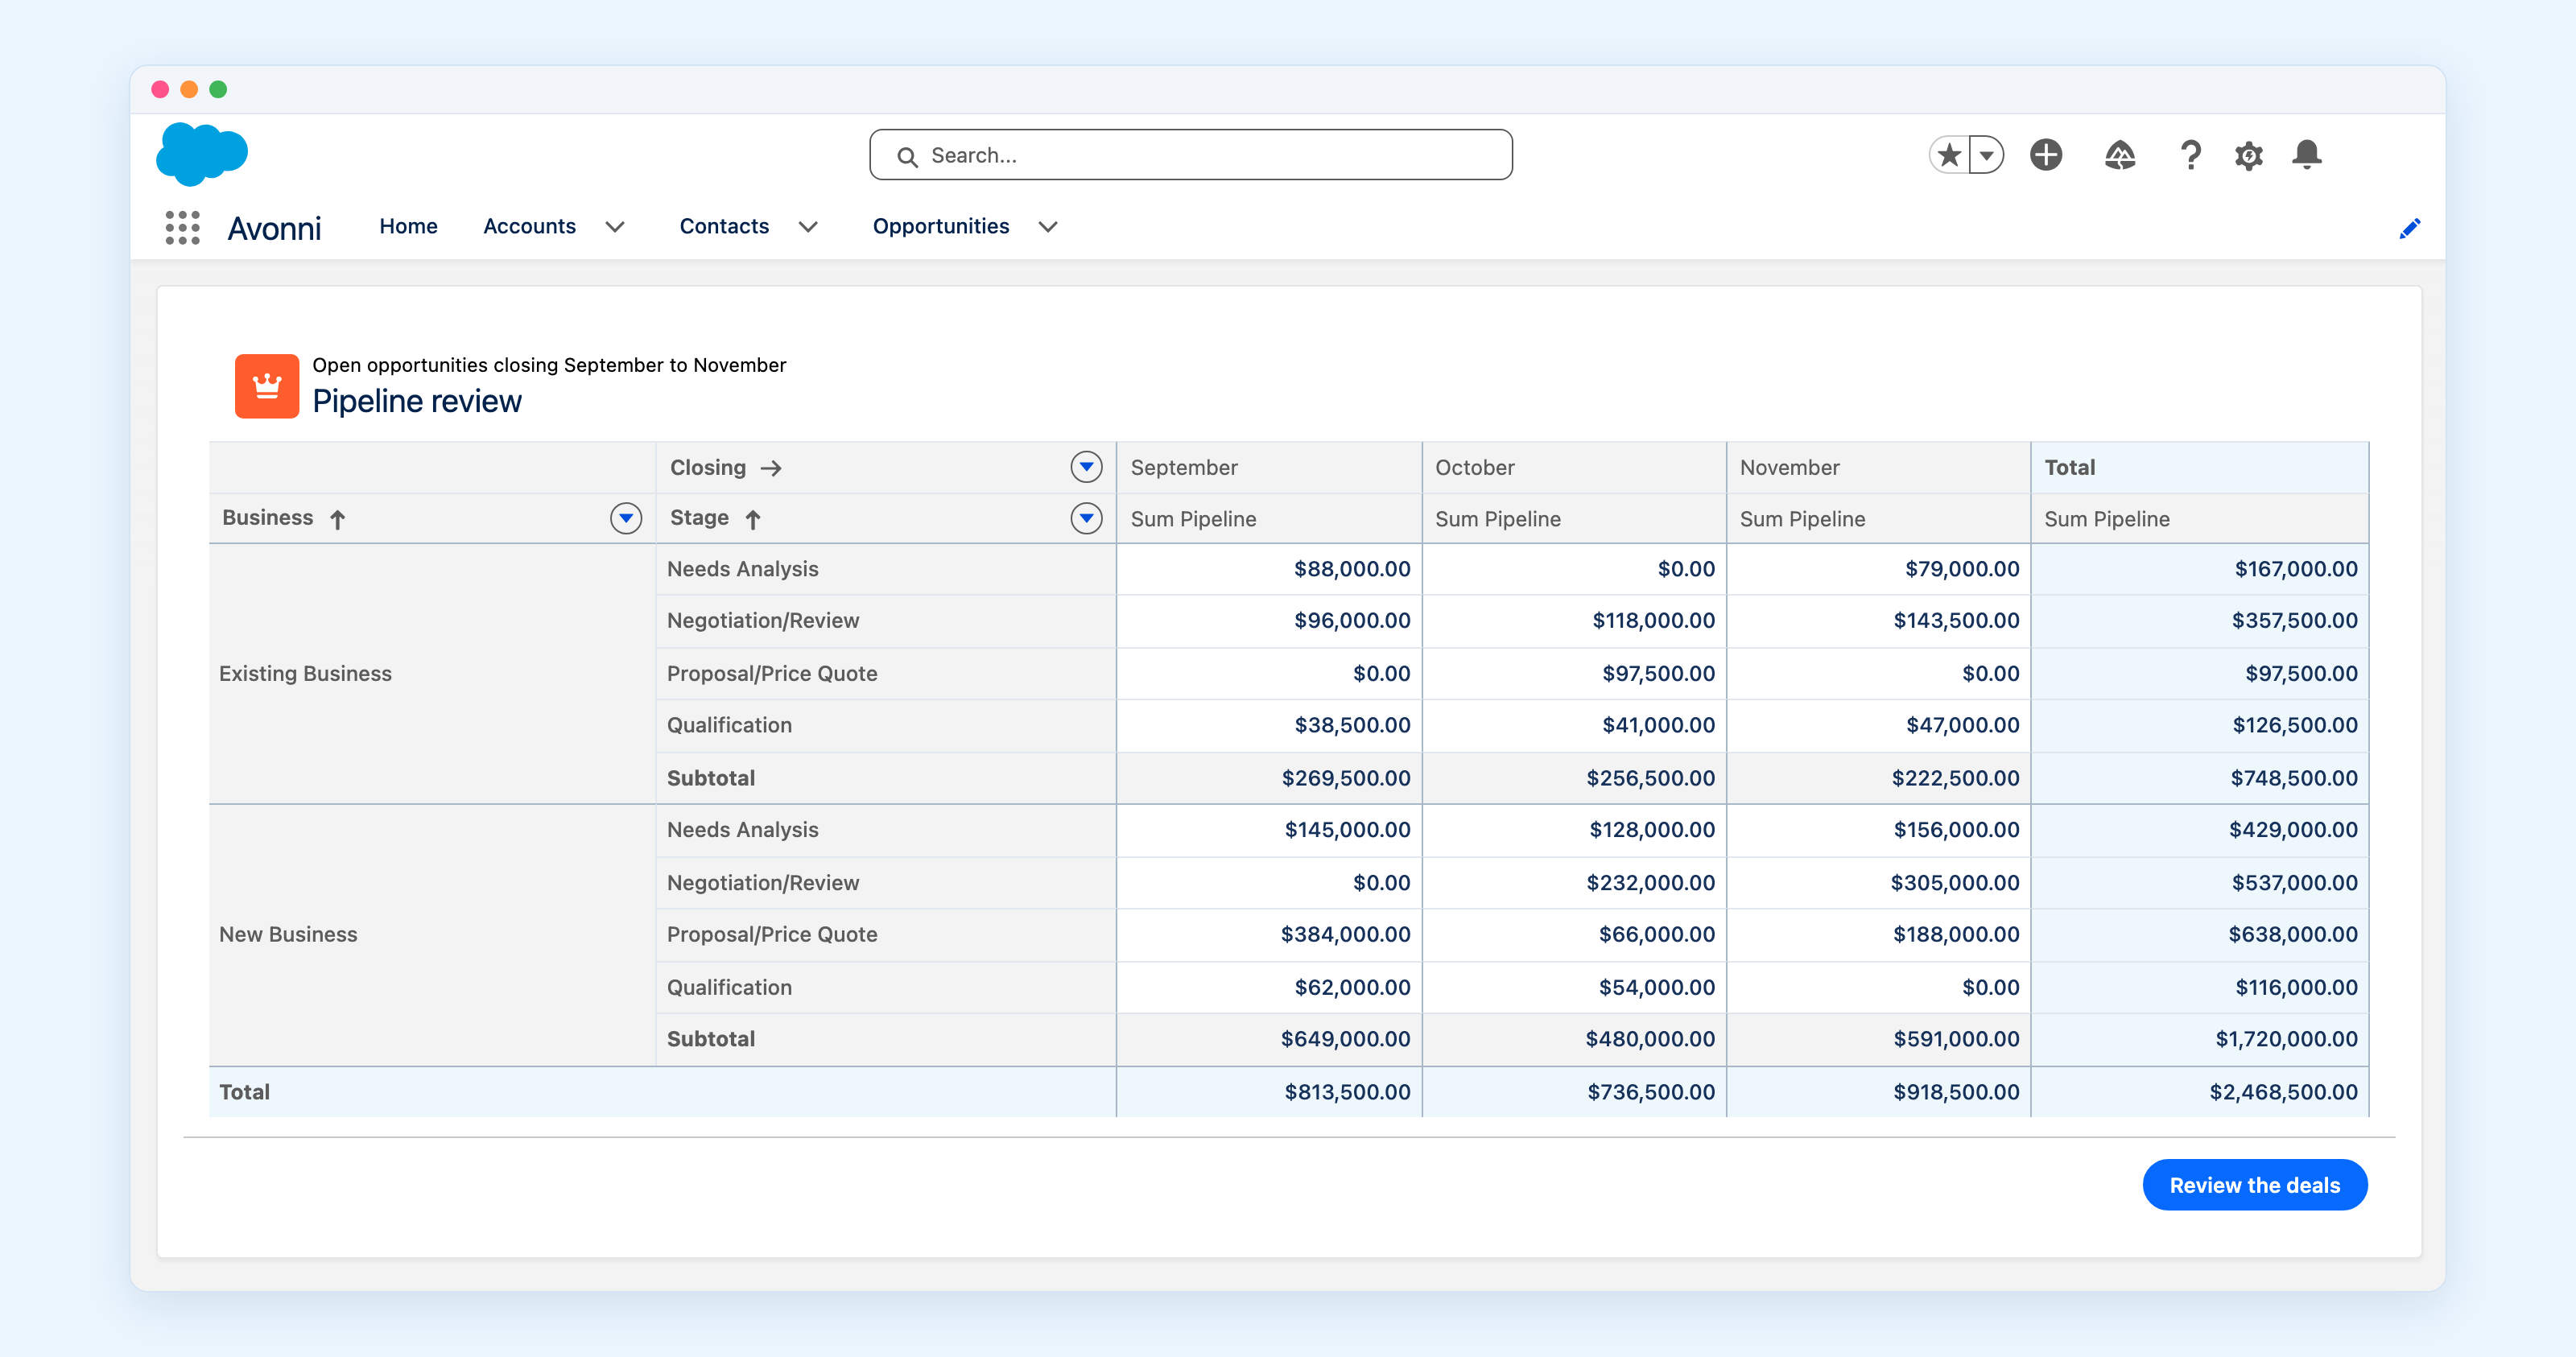Sort by the Stage header arrow

pyautogui.click(x=753, y=519)
